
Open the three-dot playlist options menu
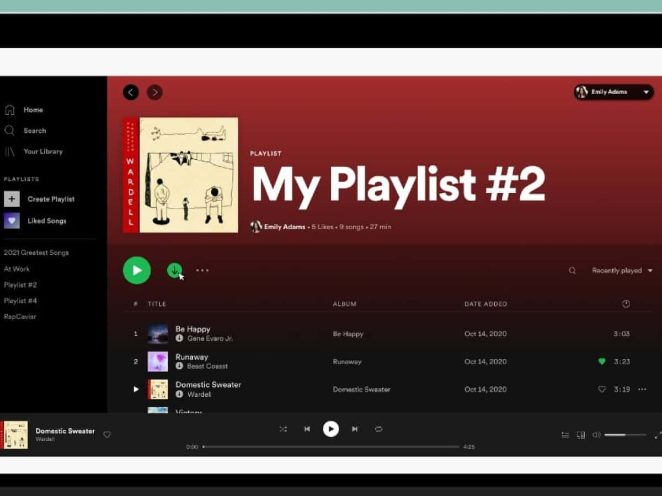[x=202, y=270]
